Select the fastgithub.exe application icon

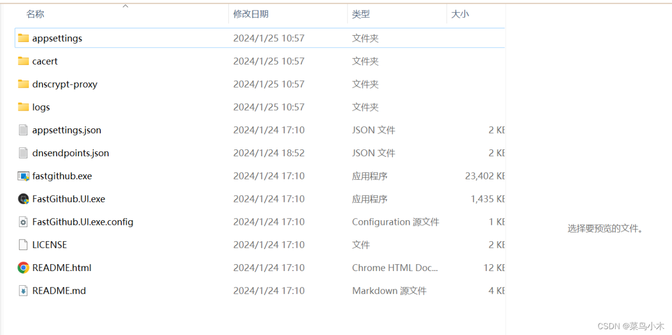tap(23, 176)
